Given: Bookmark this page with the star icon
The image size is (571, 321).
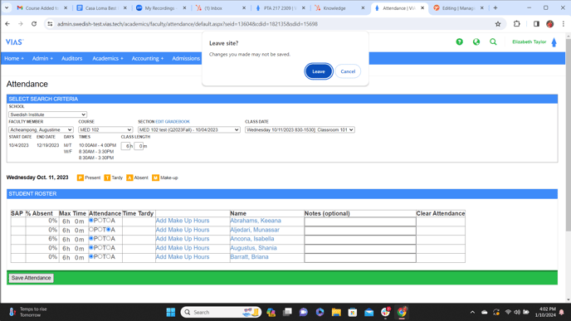Looking at the screenshot, I should point(498,24).
